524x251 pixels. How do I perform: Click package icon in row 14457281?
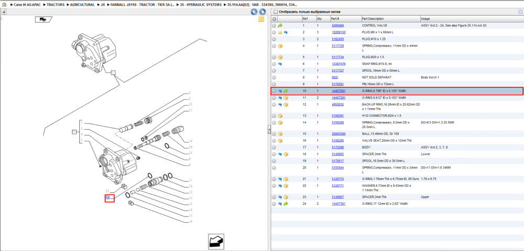(286, 98)
